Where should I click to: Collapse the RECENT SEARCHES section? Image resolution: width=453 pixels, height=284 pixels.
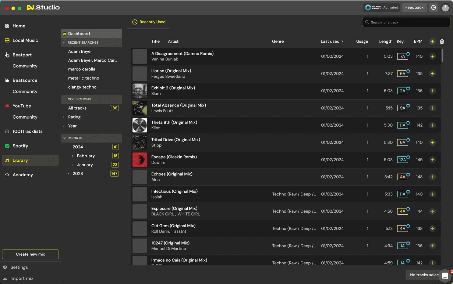tap(64, 42)
